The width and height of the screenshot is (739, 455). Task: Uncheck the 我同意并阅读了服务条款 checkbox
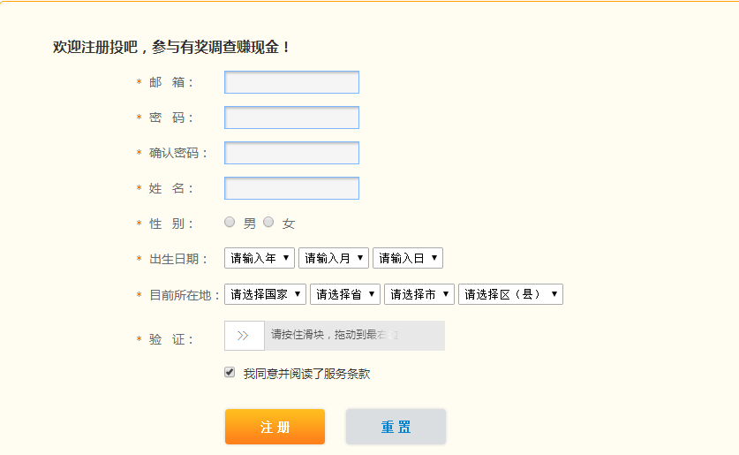coord(230,373)
